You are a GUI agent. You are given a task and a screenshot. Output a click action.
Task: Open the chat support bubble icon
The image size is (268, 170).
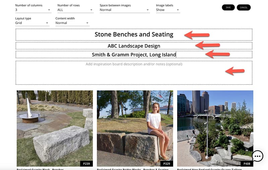coord(257,156)
